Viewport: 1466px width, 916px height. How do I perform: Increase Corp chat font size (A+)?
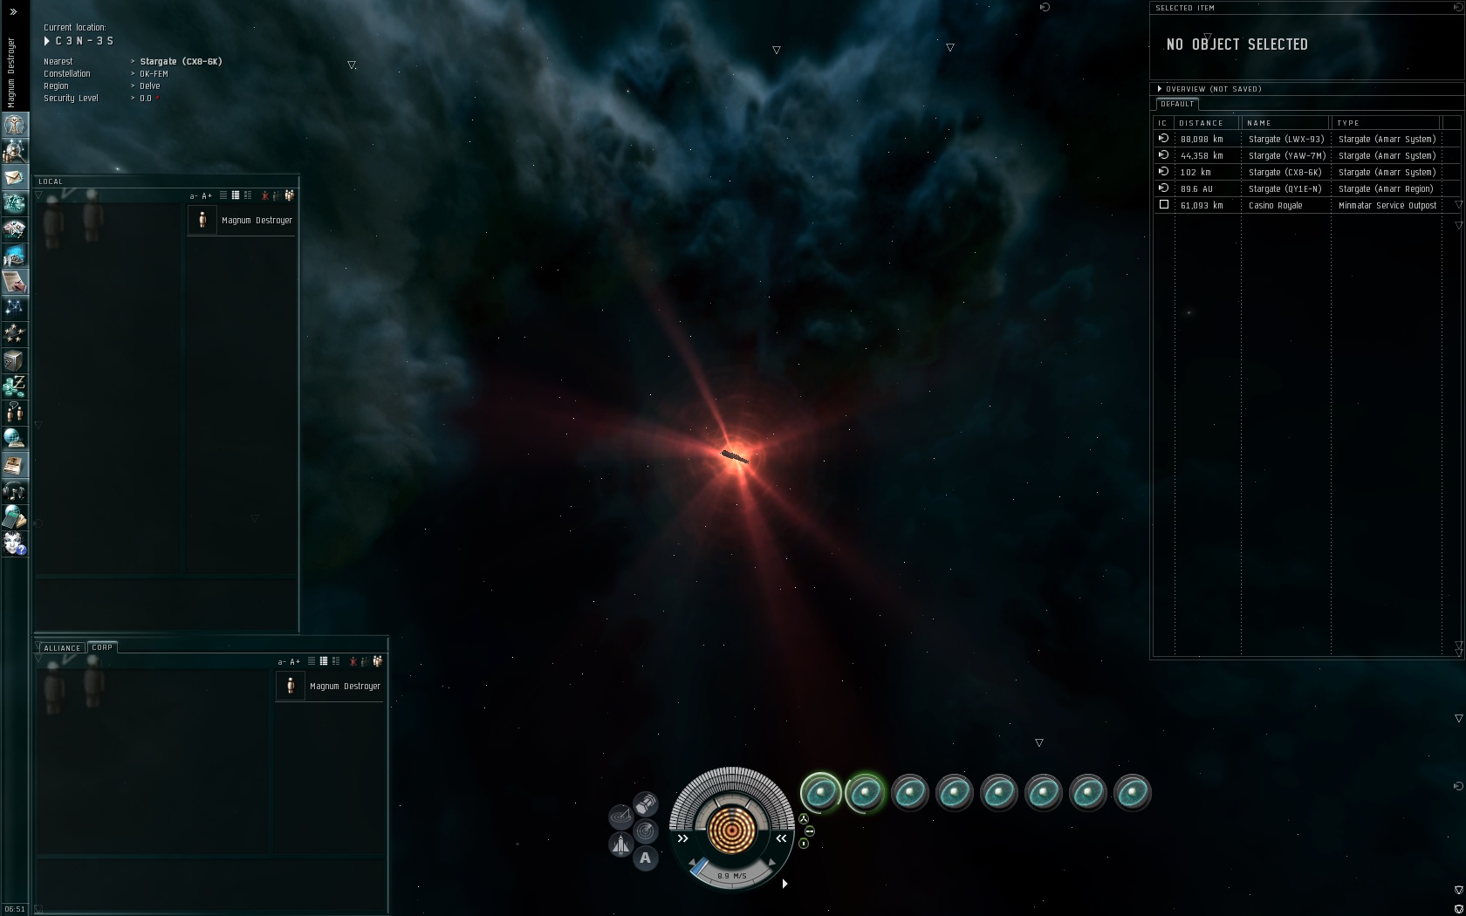click(296, 662)
